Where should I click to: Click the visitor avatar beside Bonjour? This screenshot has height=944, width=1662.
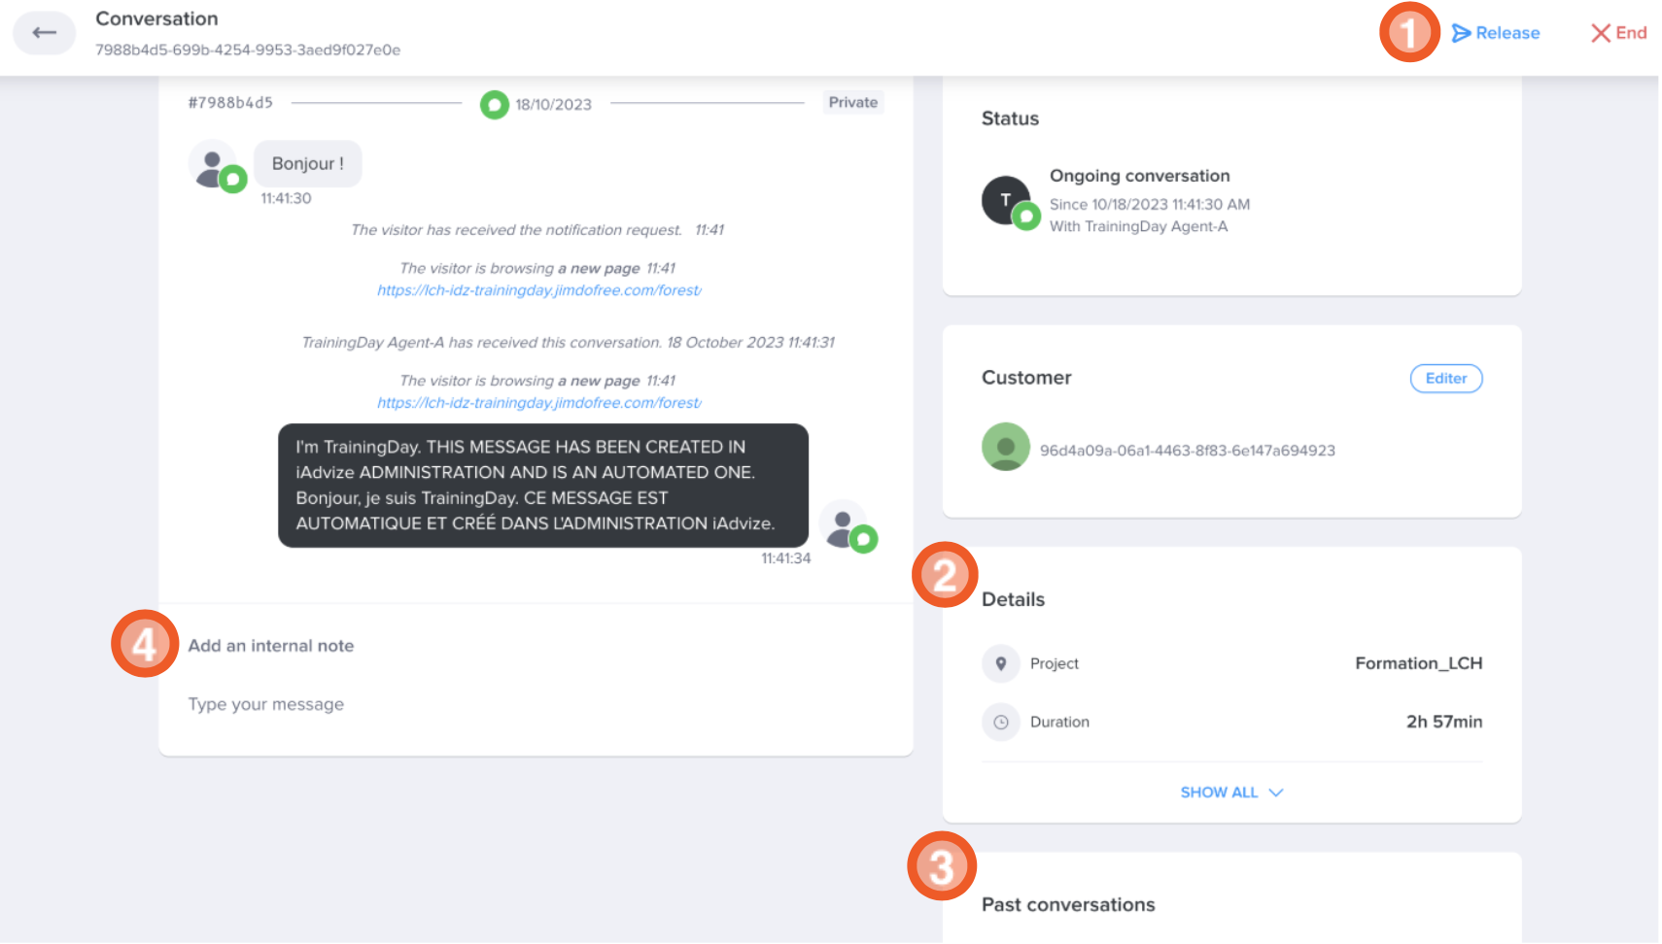(x=214, y=165)
